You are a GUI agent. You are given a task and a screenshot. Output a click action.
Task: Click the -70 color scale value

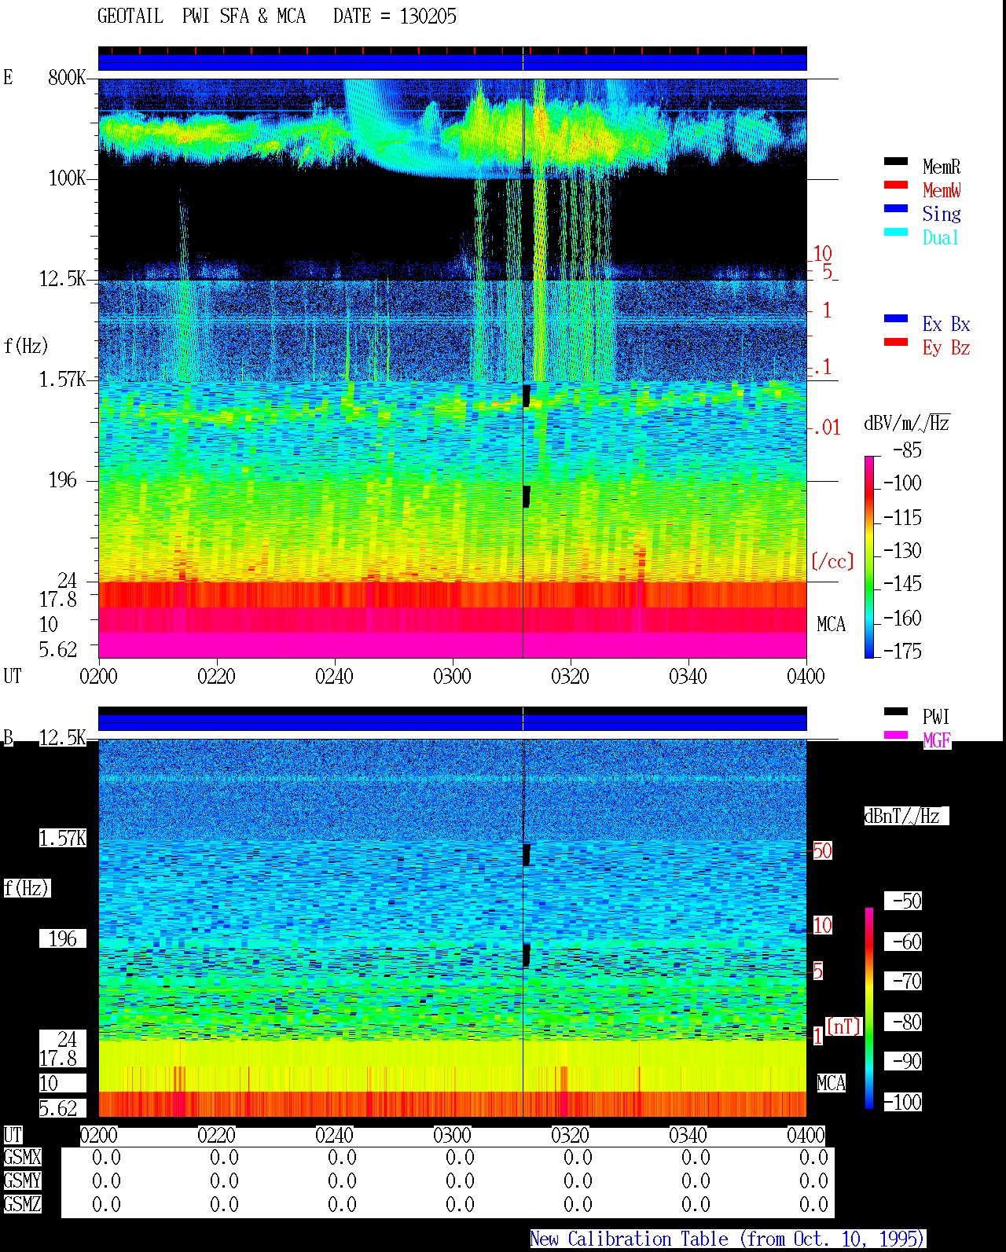click(903, 981)
